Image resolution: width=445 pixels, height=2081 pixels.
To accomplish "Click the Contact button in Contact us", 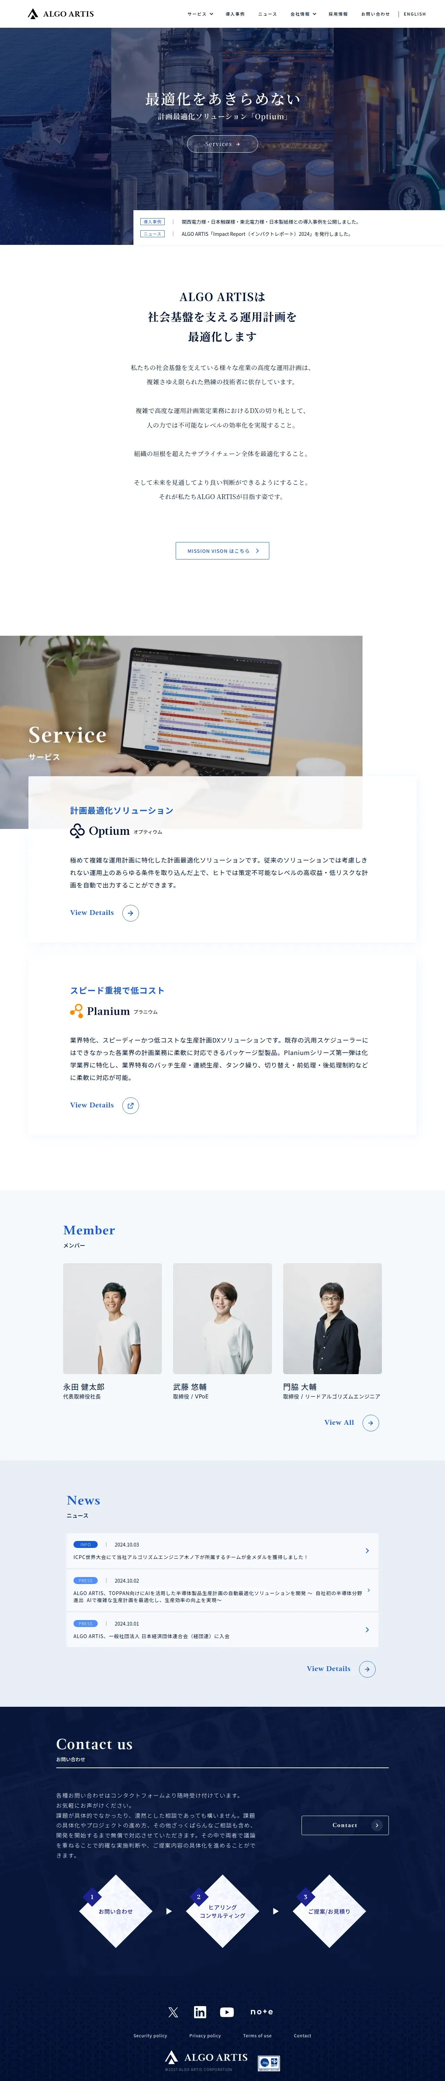I will (345, 1825).
